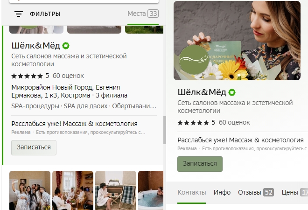Click the star rating in the detail panel
308x210 pixels.
click(x=193, y=123)
